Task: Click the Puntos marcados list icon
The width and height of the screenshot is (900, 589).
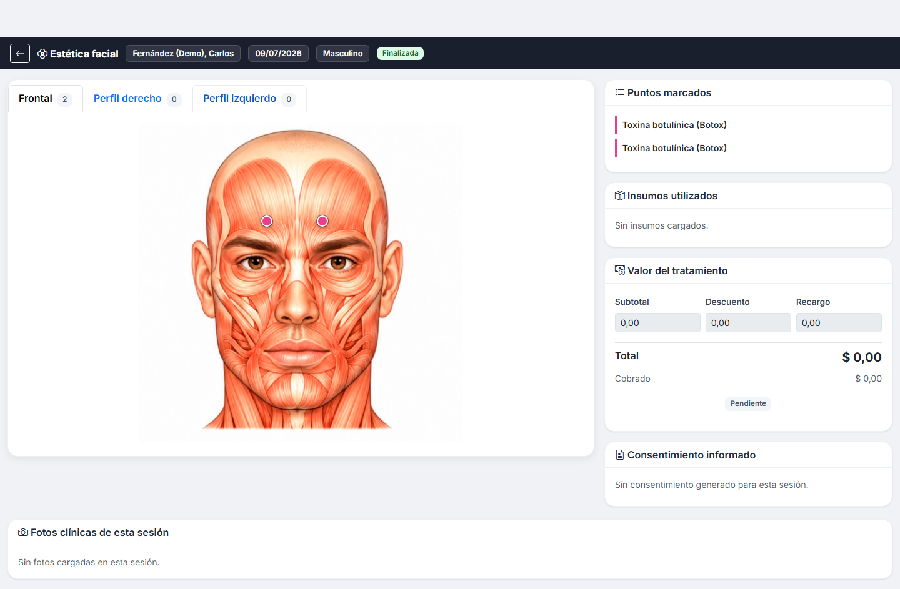Action: coord(619,92)
